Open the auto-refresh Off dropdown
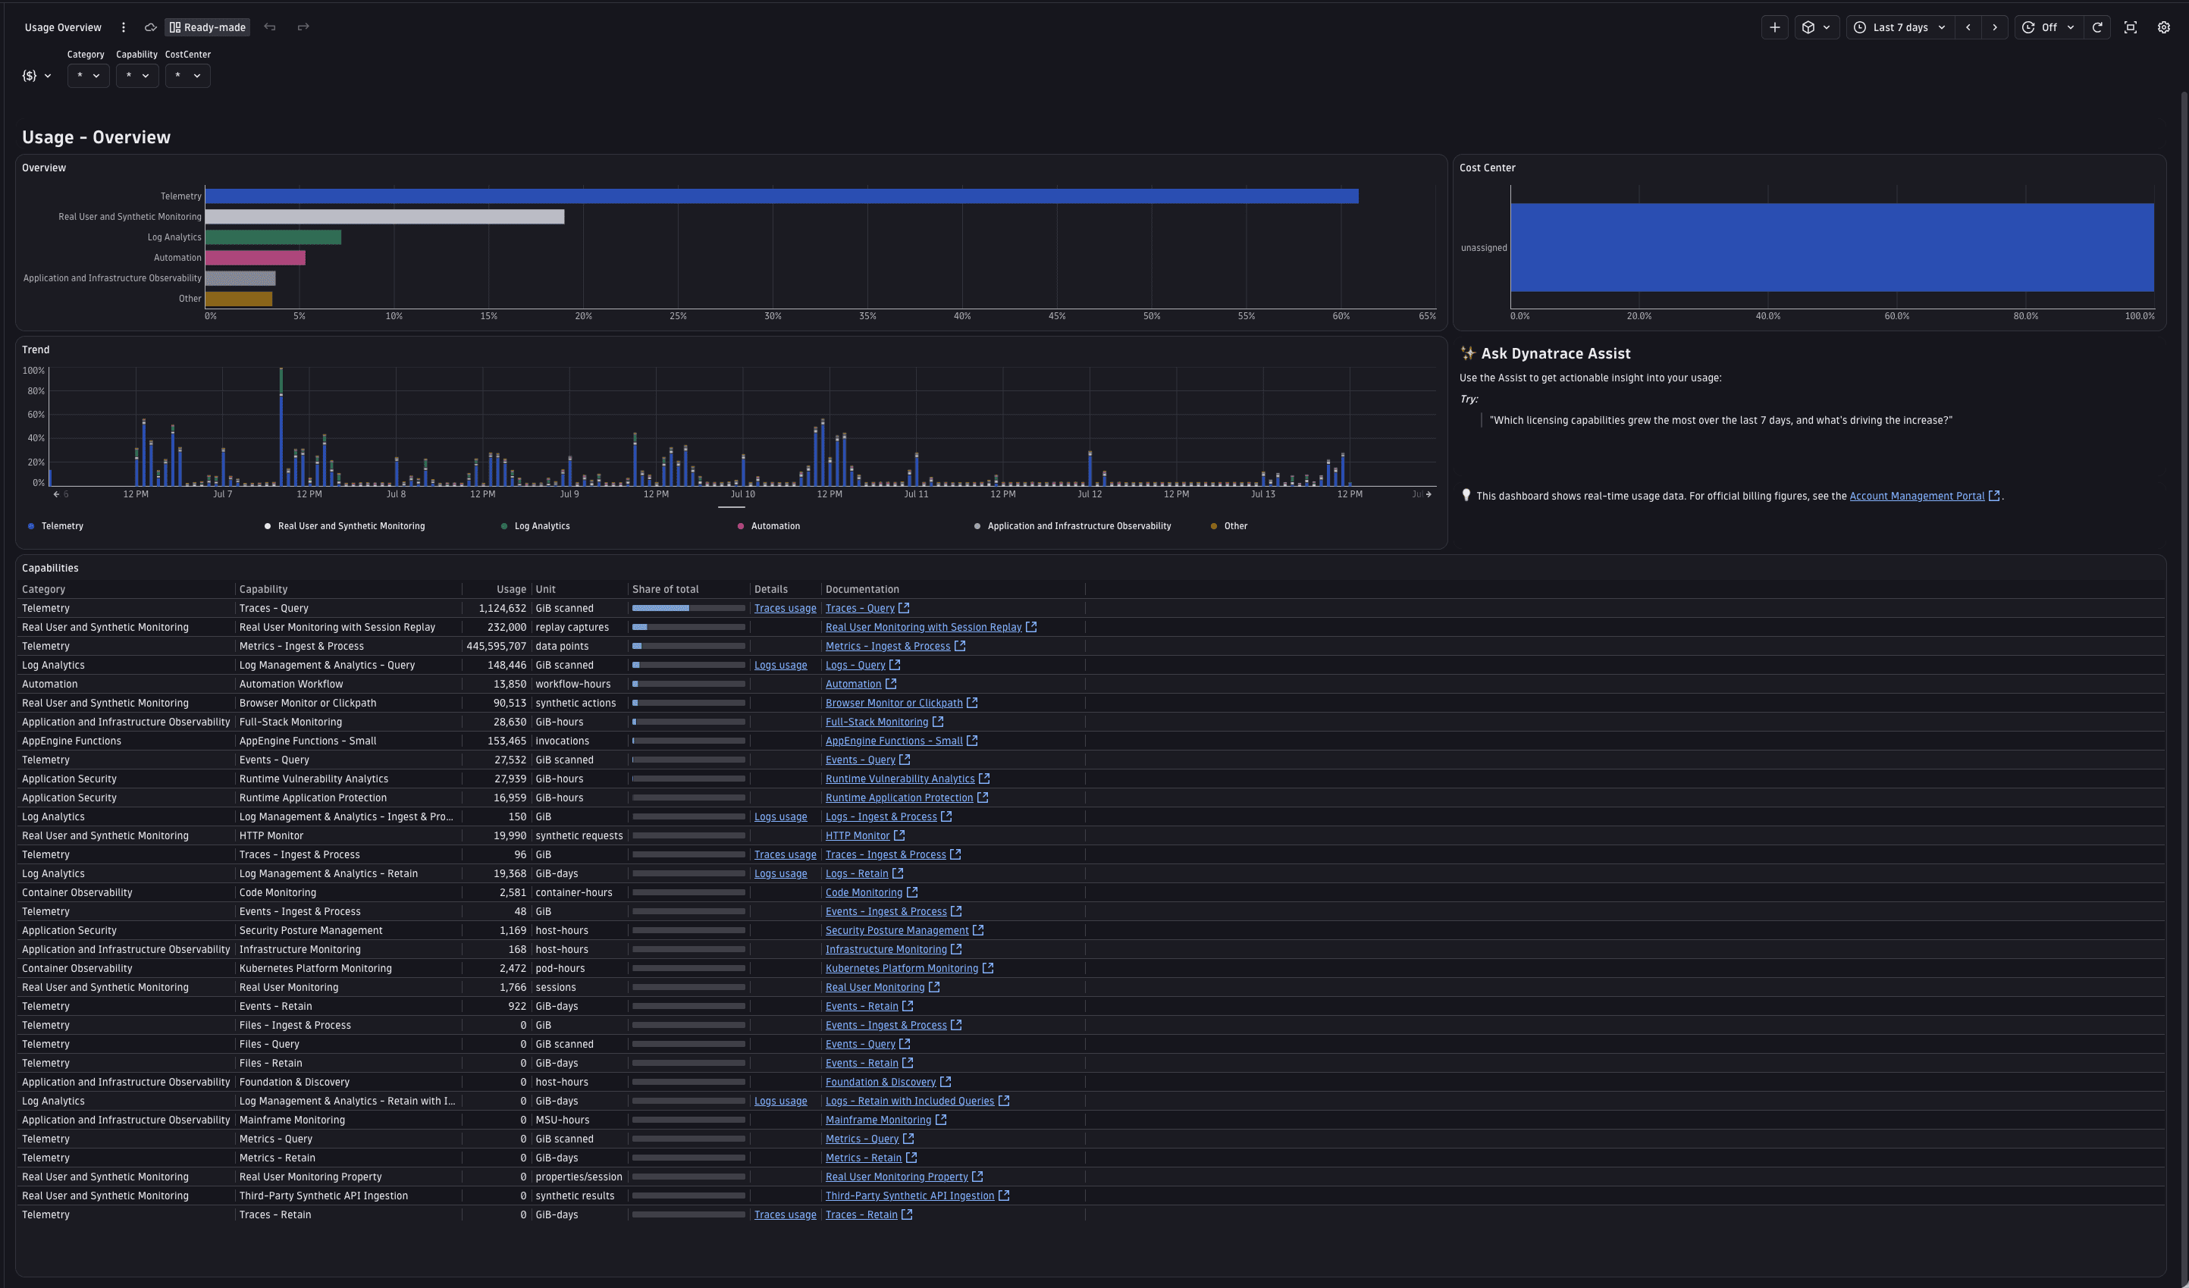Screen dimensions: 2189x1288 click(x=2048, y=27)
